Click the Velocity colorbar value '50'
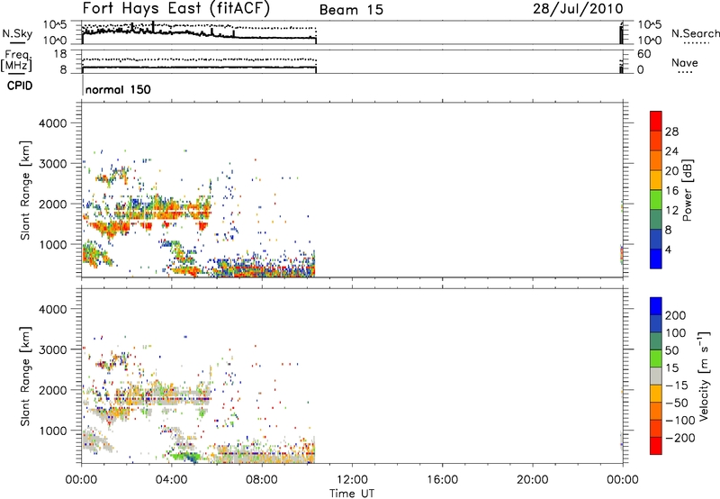 point(671,350)
